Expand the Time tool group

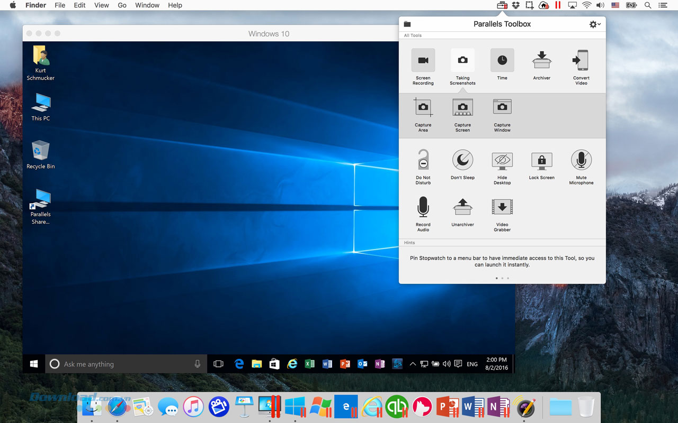click(x=502, y=61)
